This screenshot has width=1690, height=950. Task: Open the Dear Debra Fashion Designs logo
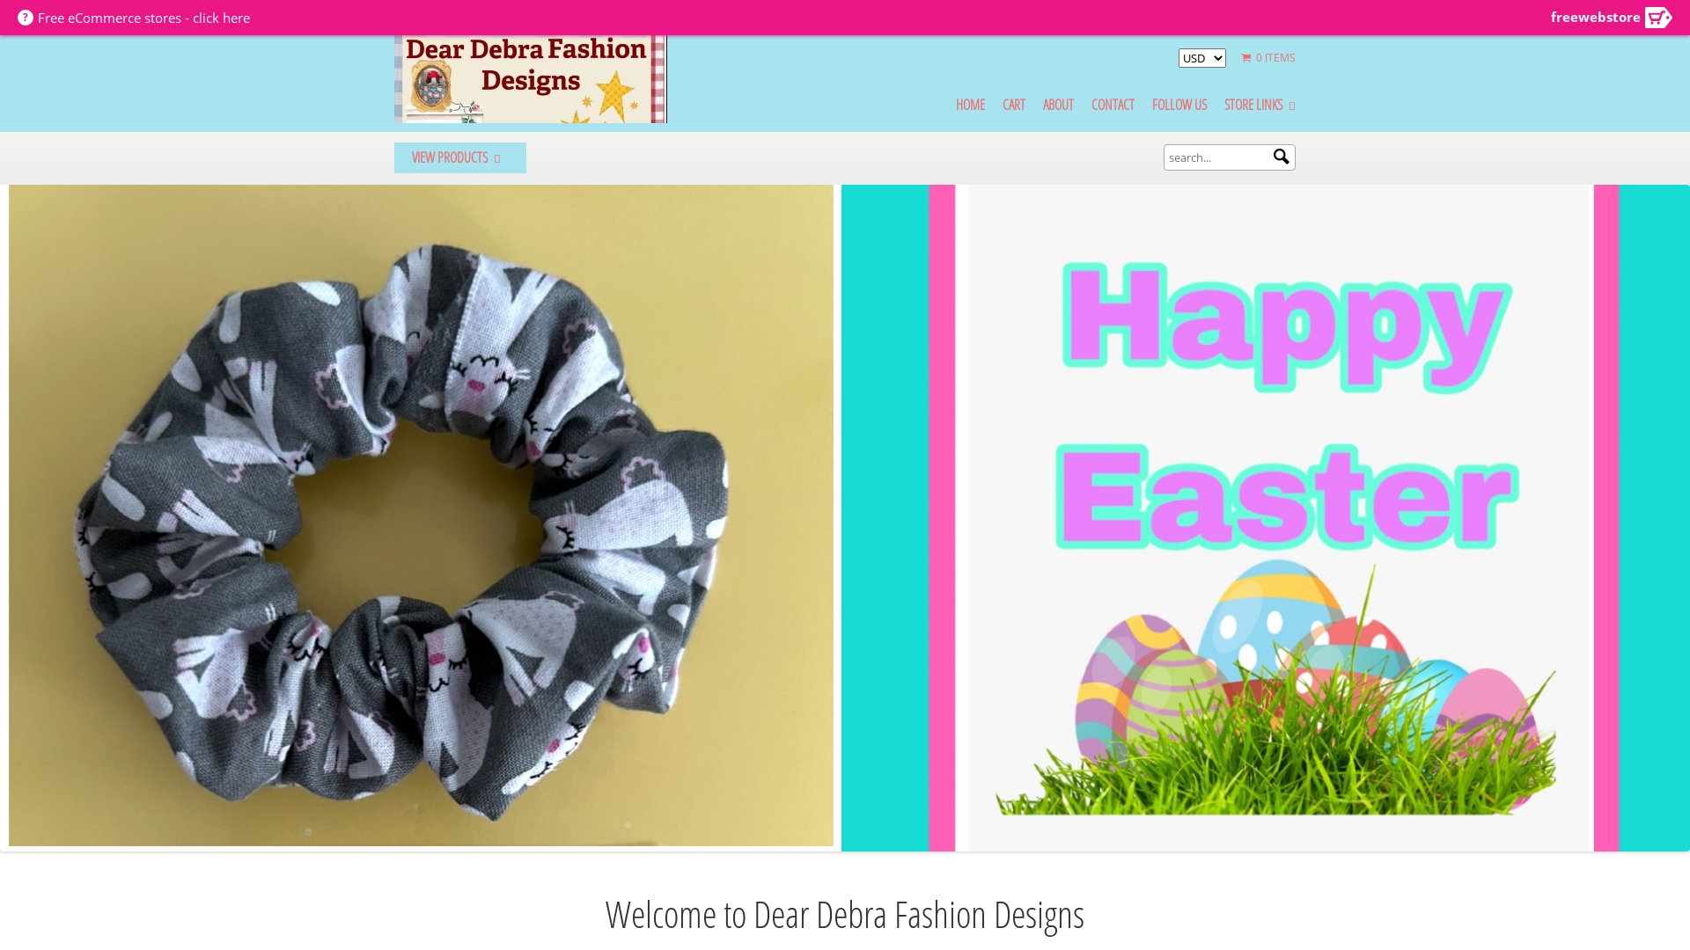(x=530, y=78)
